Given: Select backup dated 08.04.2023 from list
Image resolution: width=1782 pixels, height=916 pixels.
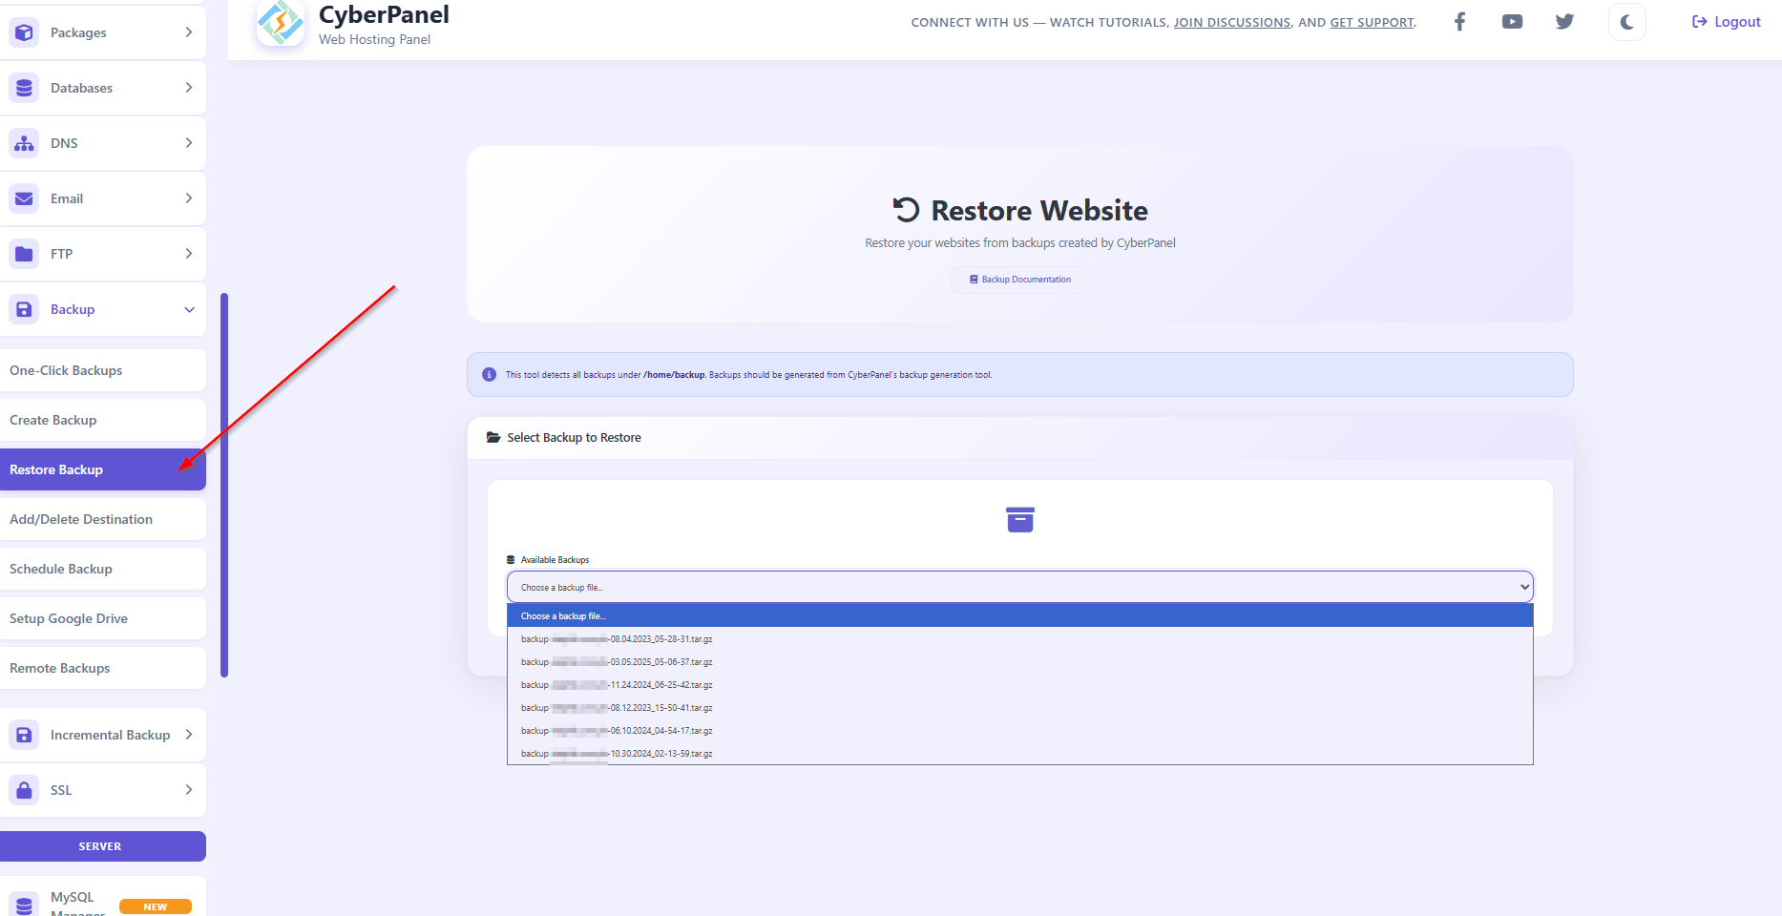Looking at the screenshot, I should (x=617, y=639).
